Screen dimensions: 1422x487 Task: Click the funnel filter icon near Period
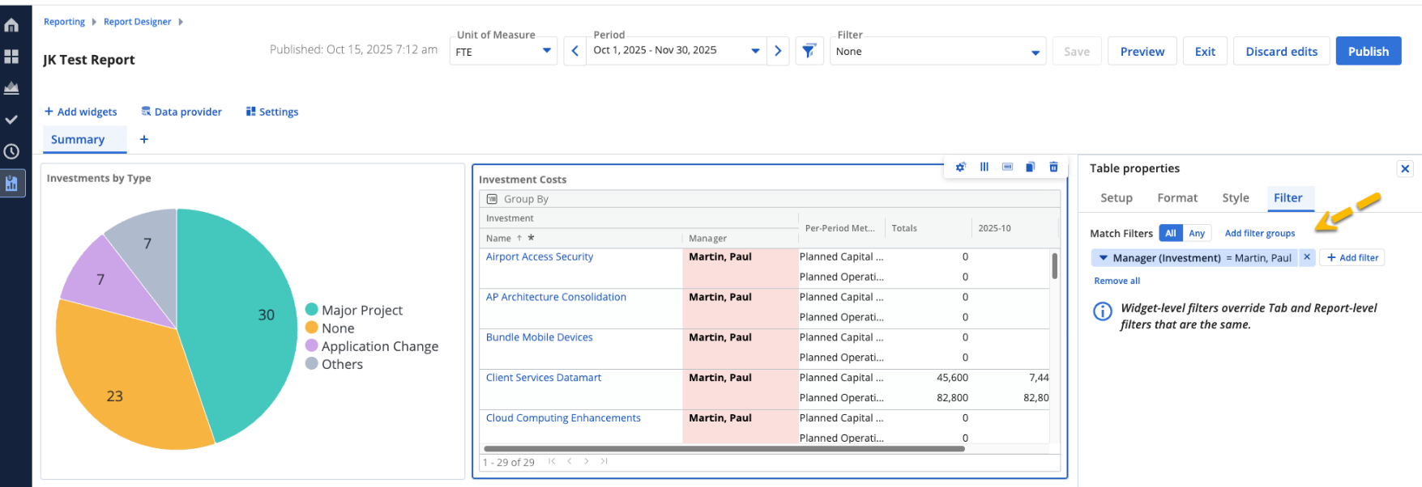point(809,51)
